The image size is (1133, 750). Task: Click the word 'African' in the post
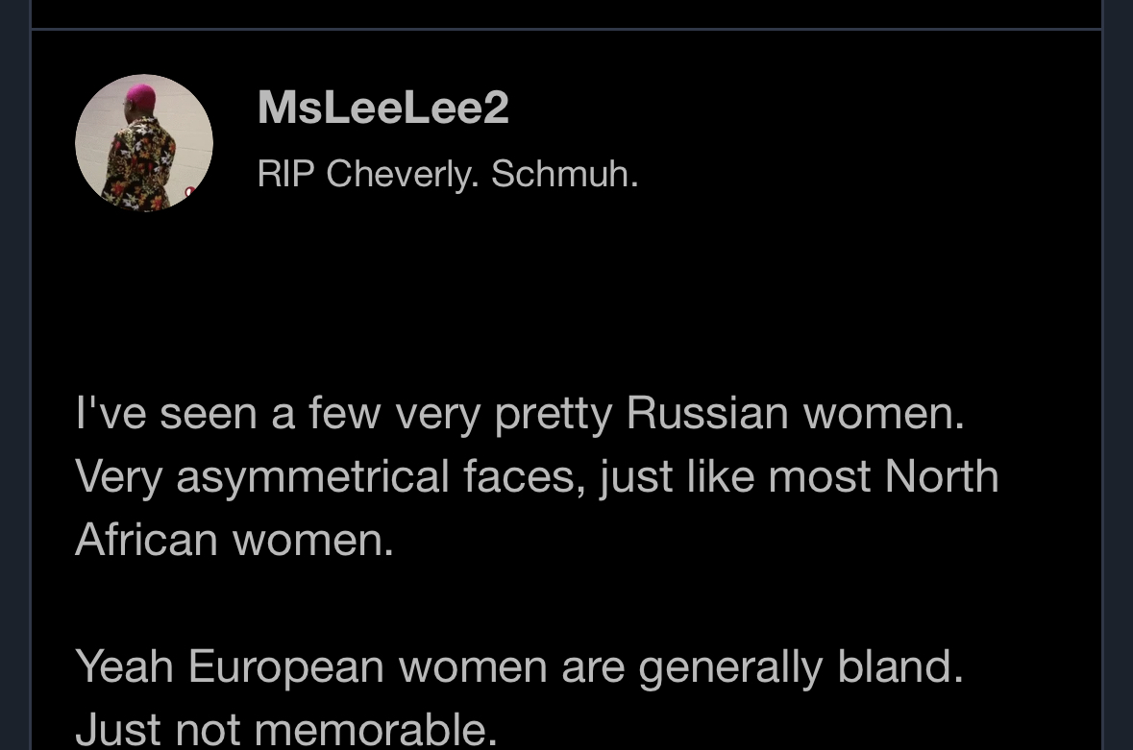146,540
